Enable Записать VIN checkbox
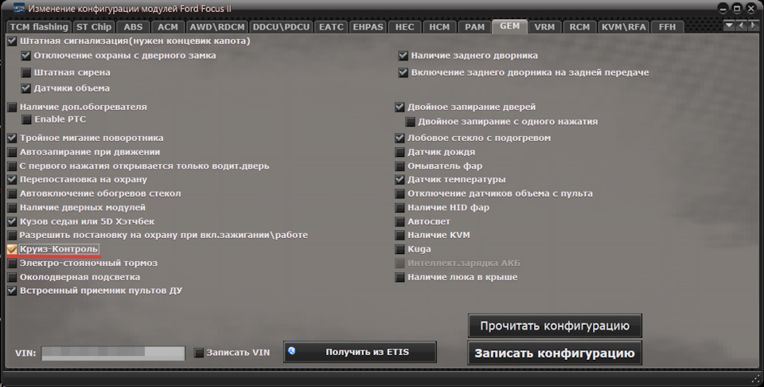 (198, 353)
